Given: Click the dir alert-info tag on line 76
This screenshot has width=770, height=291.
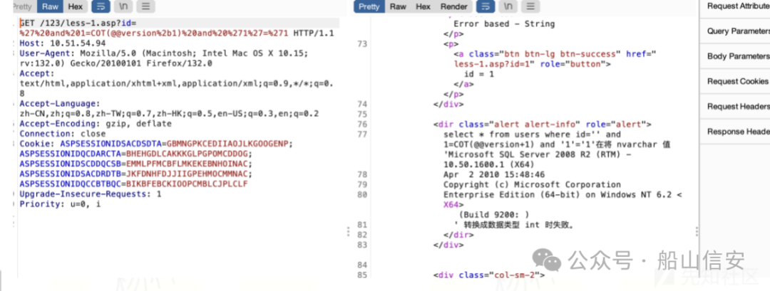Looking at the screenshot, I should coord(543,124).
